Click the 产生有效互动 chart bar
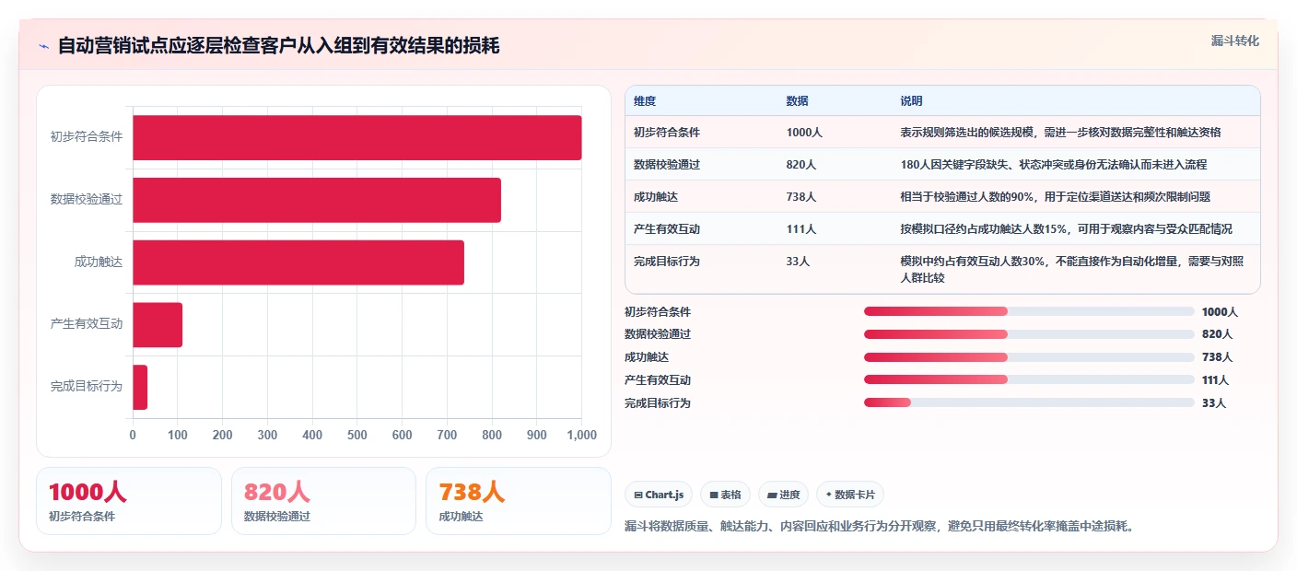This screenshot has width=1297, height=571. tap(158, 324)
